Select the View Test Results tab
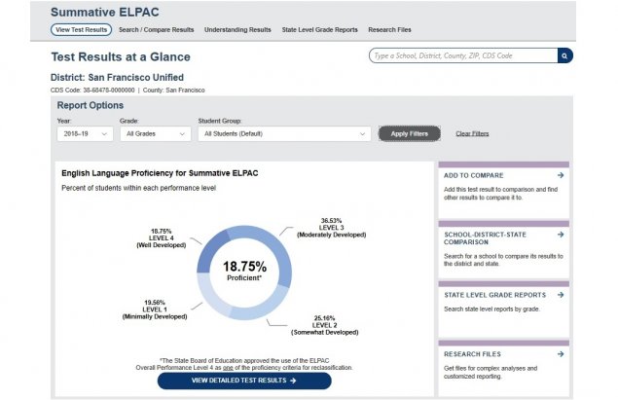 pos(81,30)
